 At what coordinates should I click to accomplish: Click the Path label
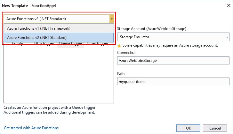click(x=121, y=74)
